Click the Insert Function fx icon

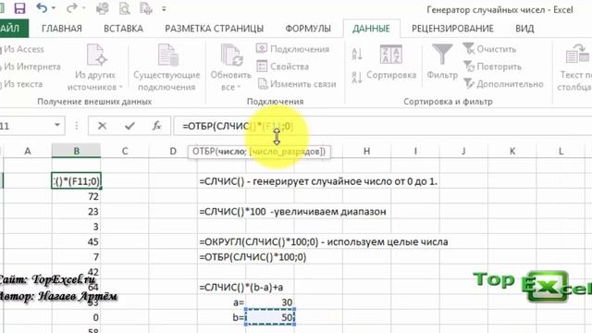coord(156,126)
